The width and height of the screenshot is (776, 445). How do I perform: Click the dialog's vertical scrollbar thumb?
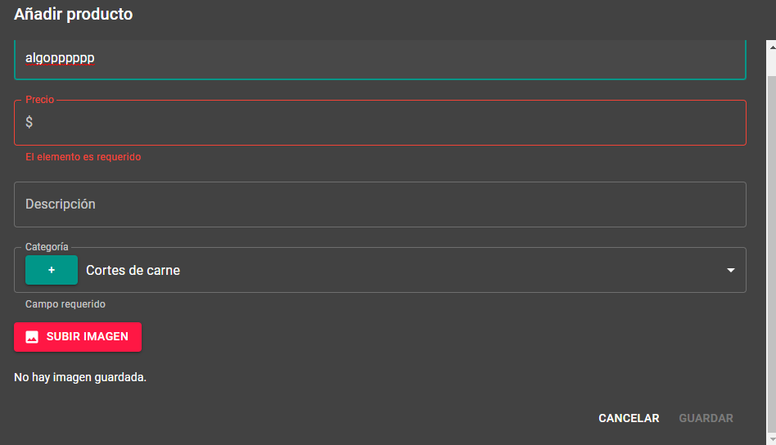tap(772, 247)
